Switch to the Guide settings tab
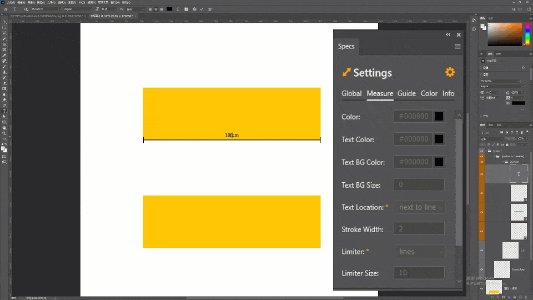Image resolution: width=533 pixels, height=300 pixels. coord(406,93)
